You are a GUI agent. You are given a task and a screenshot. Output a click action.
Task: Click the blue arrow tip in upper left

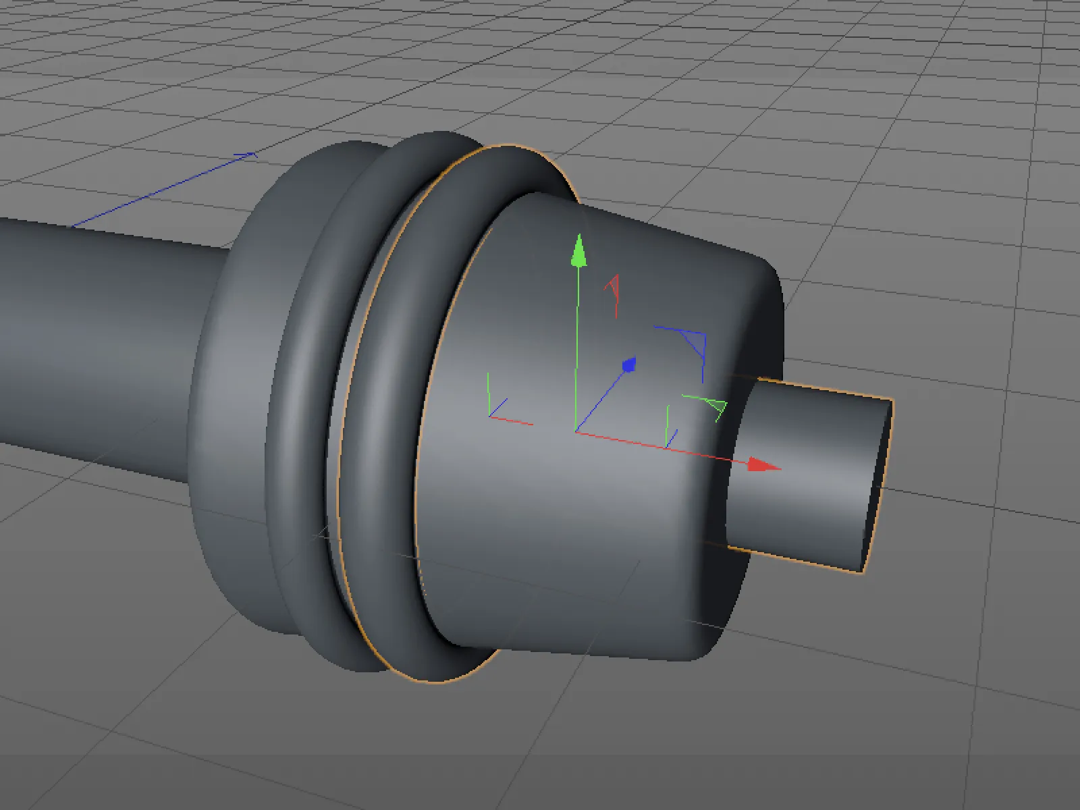point(246,157)
